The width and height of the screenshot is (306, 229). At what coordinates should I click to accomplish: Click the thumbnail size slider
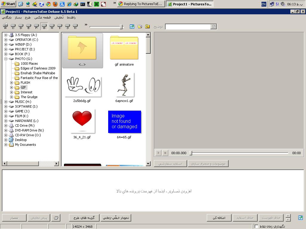click(x=121, y=27)
